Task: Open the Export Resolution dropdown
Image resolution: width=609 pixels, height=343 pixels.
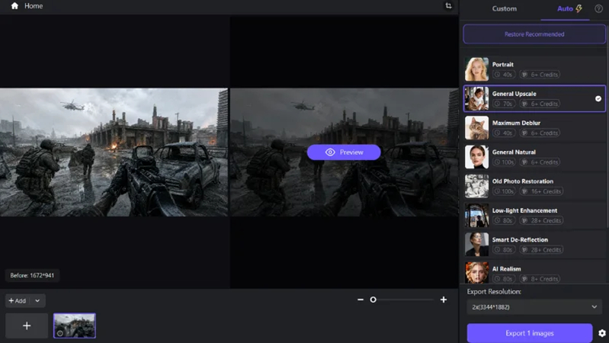Action: (534, 307)
